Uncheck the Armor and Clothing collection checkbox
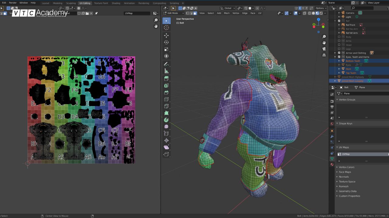Image resolution: width=389 pixels, height=218 pixels. pos(339,53)
